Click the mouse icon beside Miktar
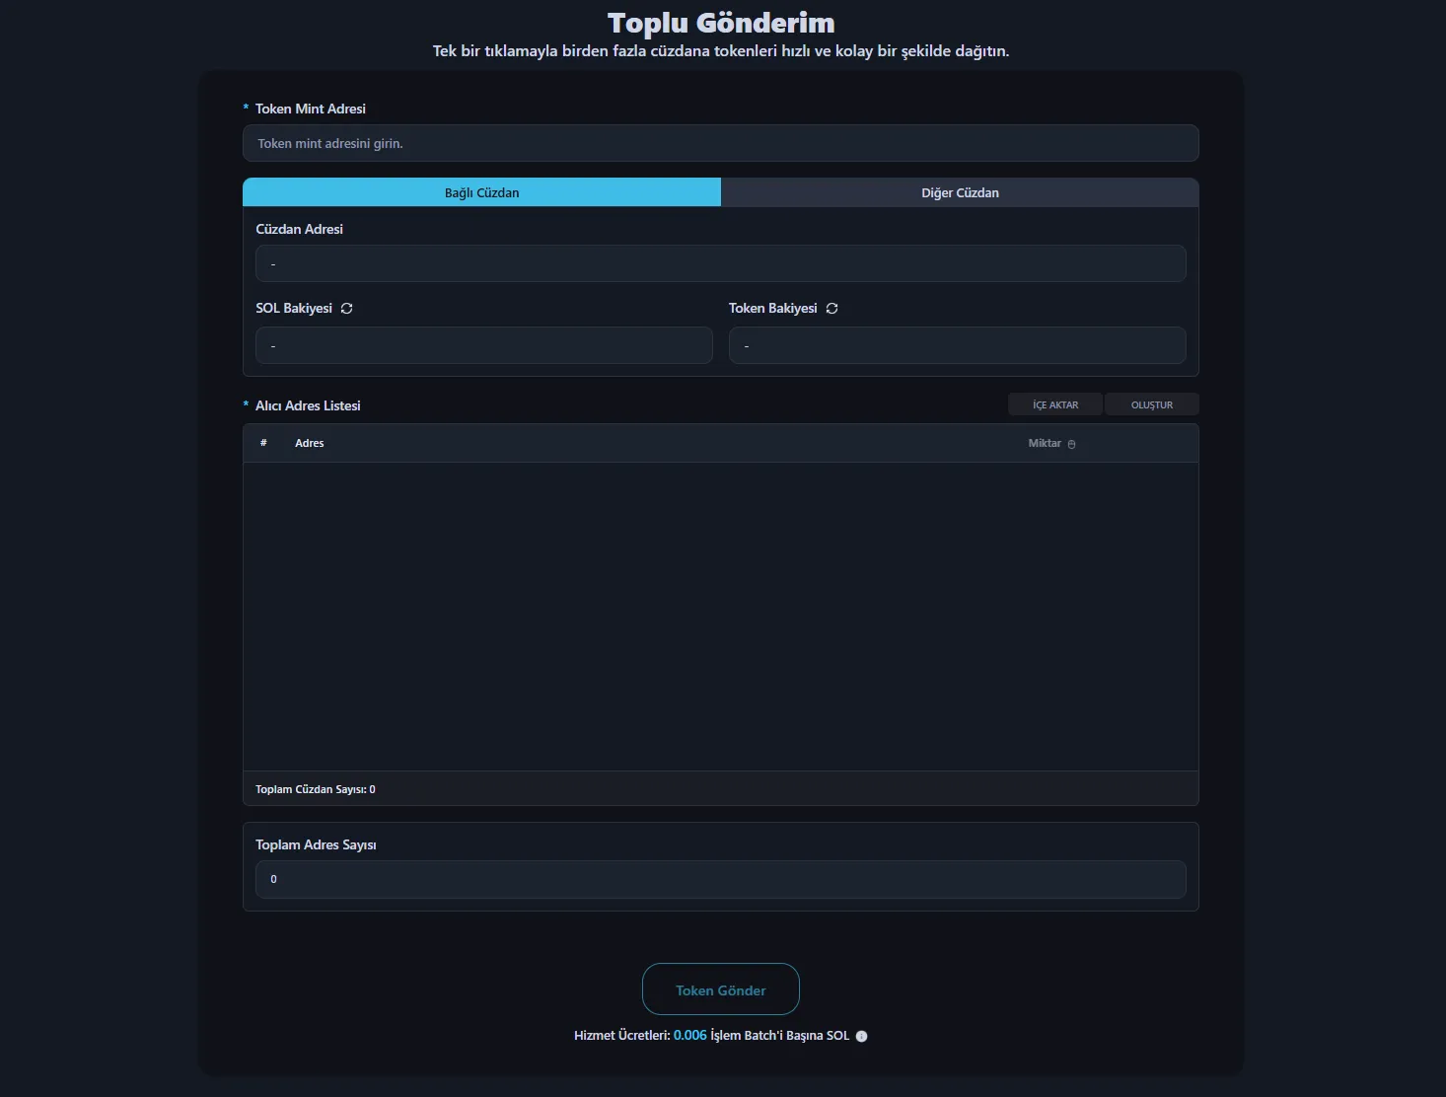The image size is (1446, 1097). pyautogui.click(x=1071, y=445)
